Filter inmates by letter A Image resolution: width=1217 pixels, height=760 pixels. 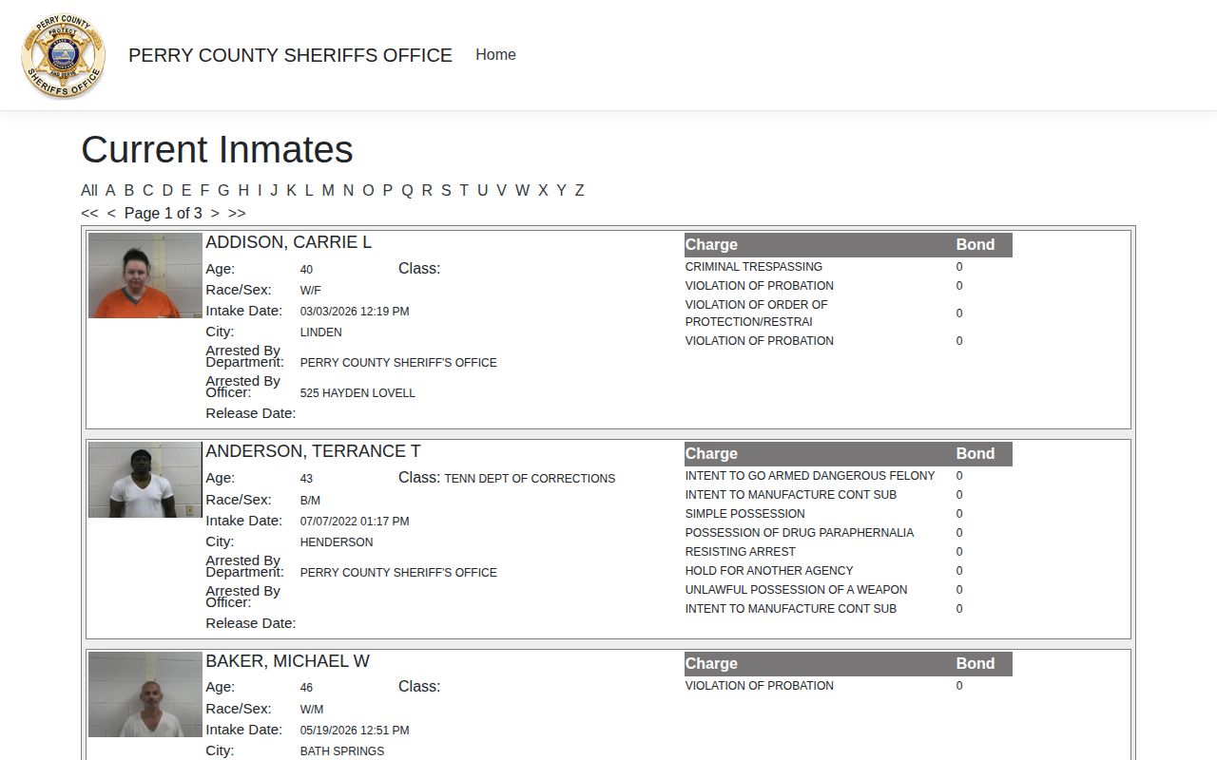click(110, 190)
